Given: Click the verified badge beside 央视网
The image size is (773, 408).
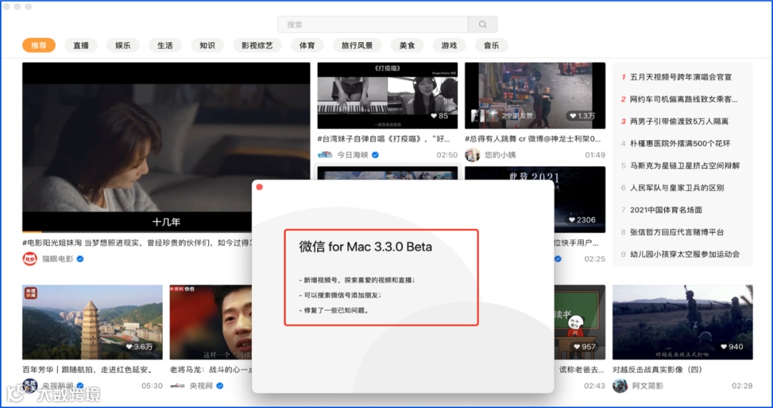Looking at the screenshot, I should click(220, 386).
